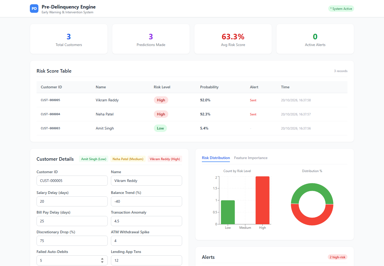Viewport: 384px width, 266px height.
Task: Click the Sent alert in Neha Patel row
Action: [253, 114]
